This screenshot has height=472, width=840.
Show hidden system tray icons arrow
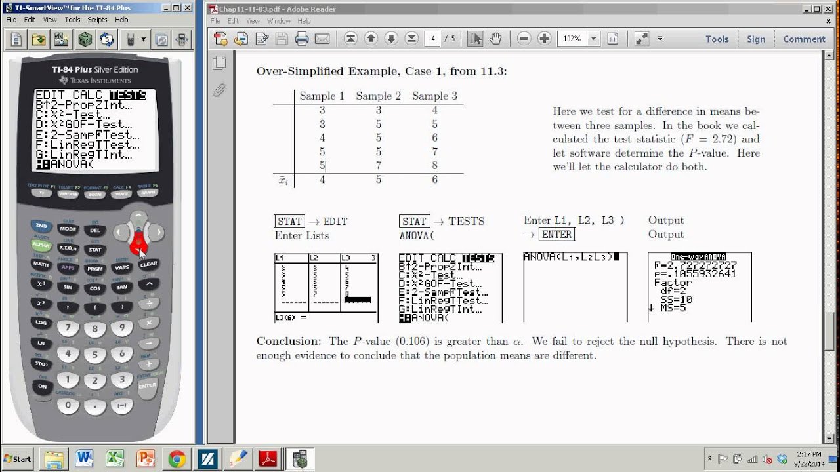coord(710,459)
